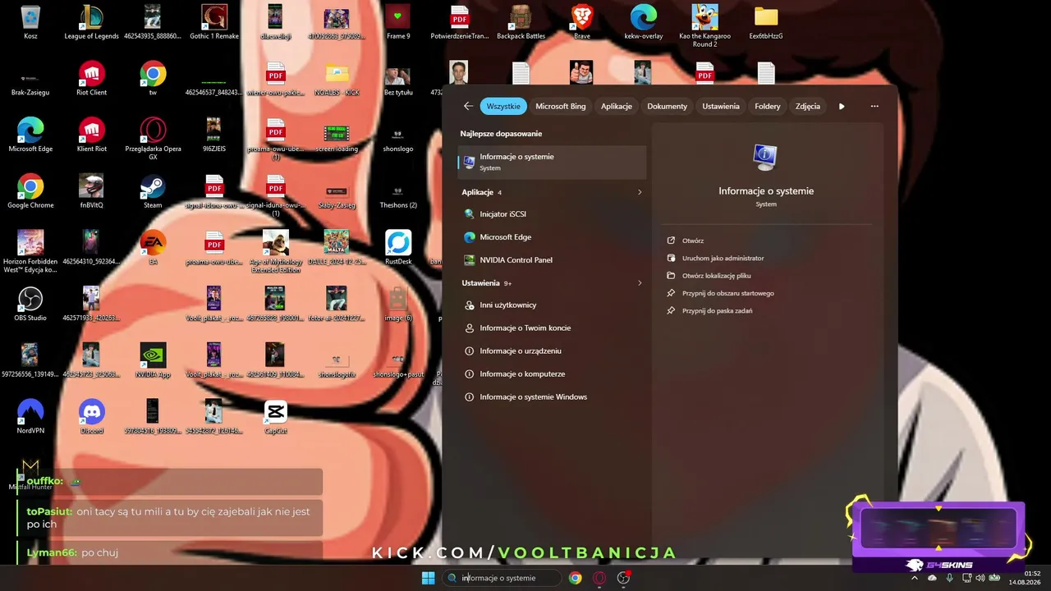Open the search panel more options menu
The height and width of the screenshot is (591, 1051).
(x=874, y=106)
